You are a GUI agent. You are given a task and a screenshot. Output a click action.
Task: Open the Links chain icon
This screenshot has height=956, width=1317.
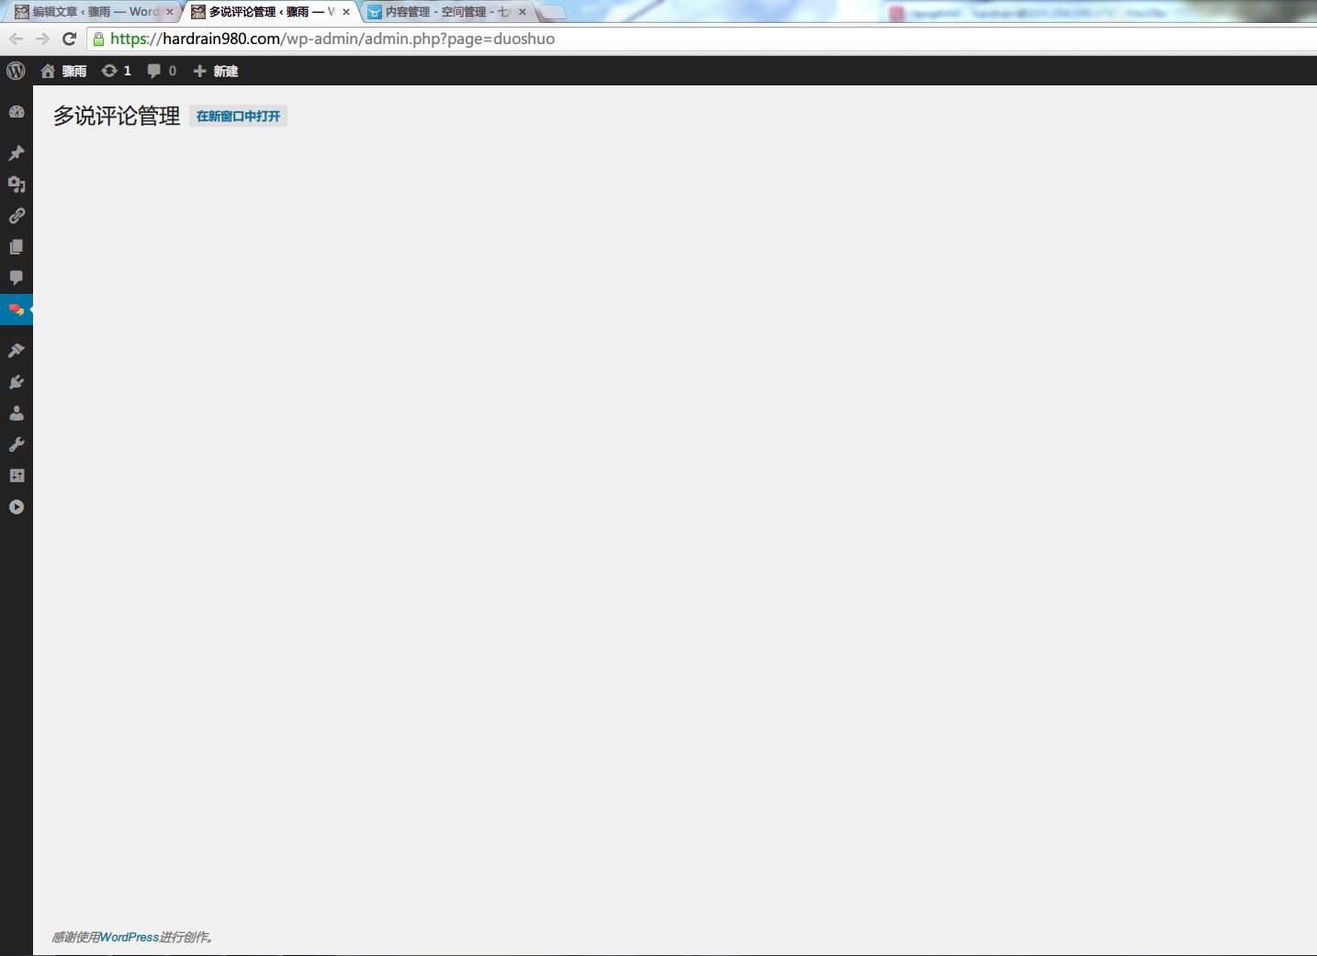[x=17, y=216]
